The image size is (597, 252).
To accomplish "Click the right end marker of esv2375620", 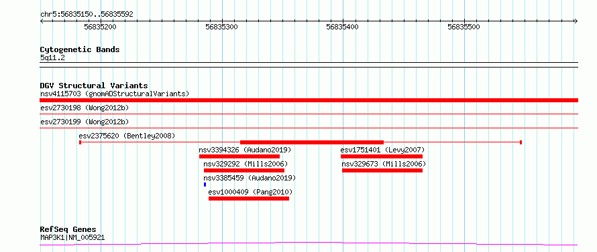I will click(521, 142).
